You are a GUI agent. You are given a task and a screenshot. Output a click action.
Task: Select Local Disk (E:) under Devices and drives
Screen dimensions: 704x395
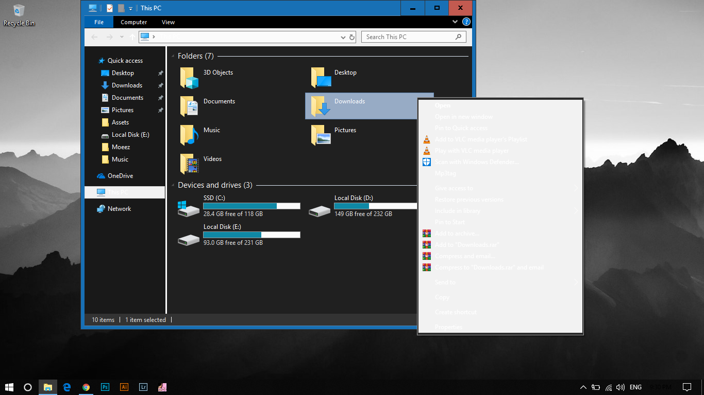coord(239,235)
